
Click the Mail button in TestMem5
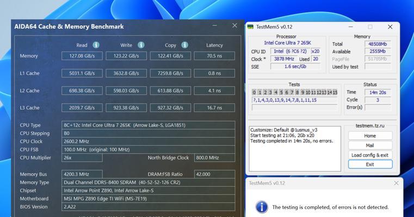pos(370,145)
